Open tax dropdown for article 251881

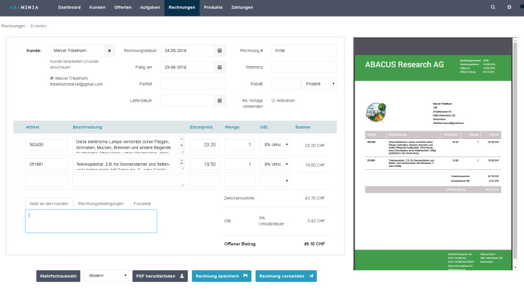click(275, 164)
